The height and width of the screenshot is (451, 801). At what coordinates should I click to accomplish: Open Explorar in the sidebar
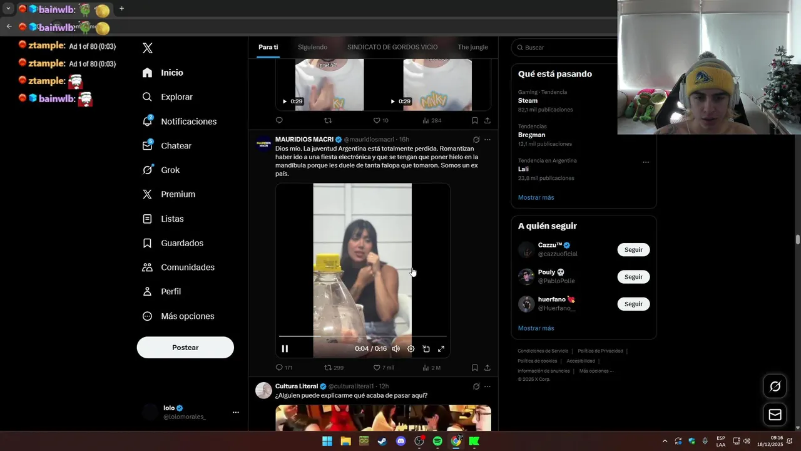pos(168,97)
